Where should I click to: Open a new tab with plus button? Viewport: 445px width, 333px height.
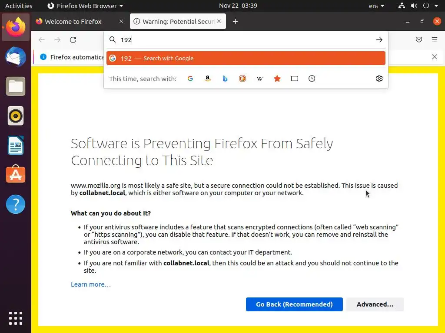[236, 22]
